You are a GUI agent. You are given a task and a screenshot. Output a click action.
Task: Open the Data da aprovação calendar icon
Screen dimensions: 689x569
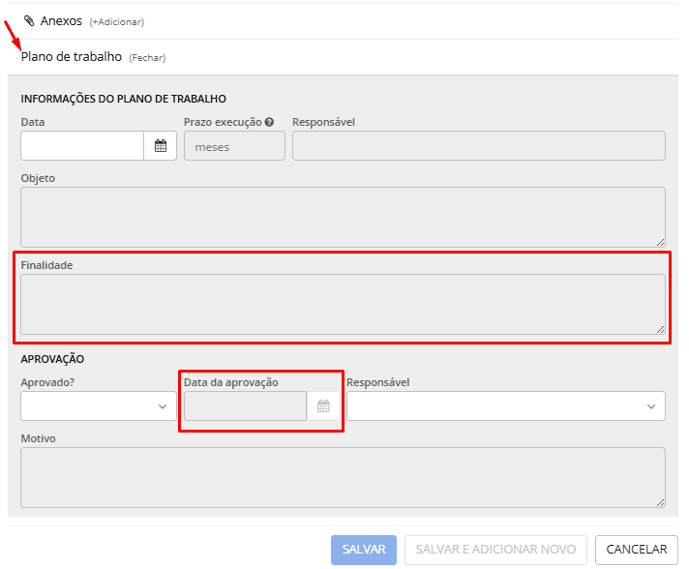coord(323,406)
